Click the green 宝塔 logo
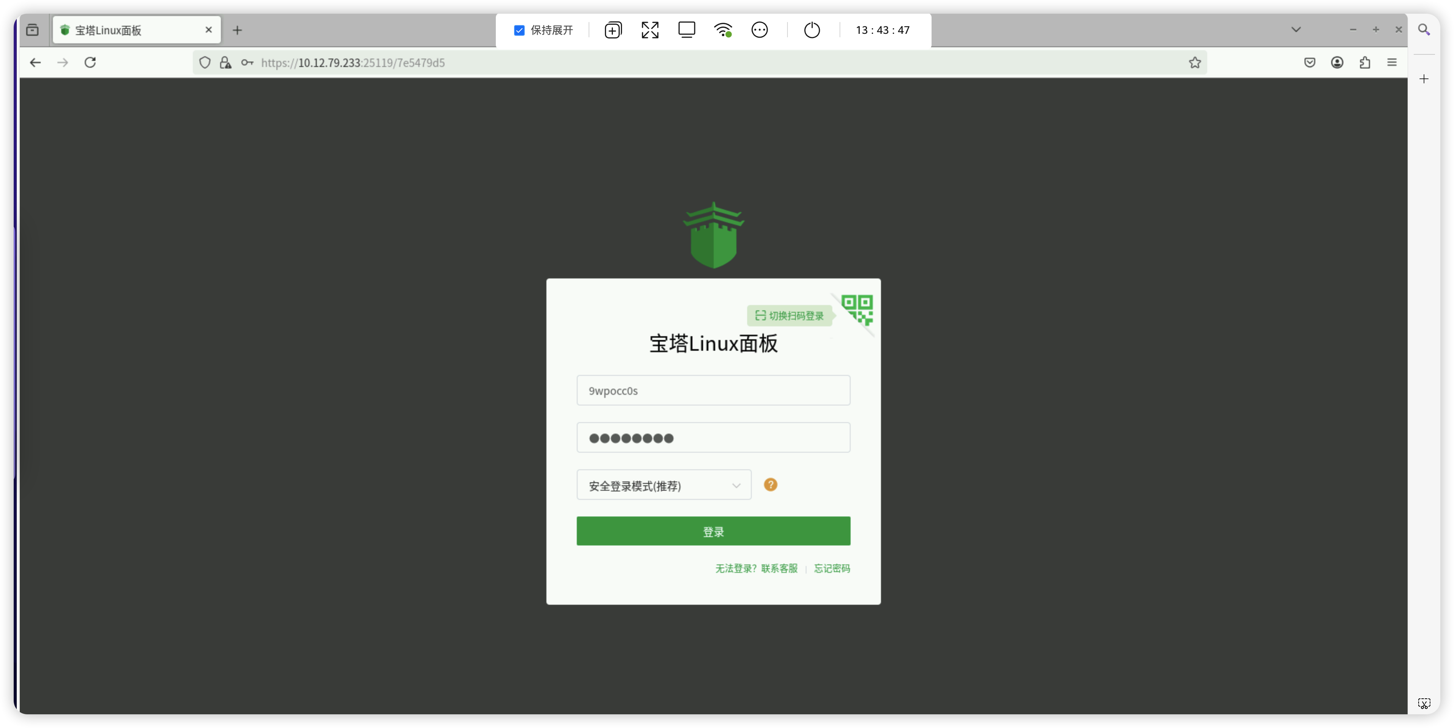The width and height of the screenshot is (1454, 728). (713, 235)
